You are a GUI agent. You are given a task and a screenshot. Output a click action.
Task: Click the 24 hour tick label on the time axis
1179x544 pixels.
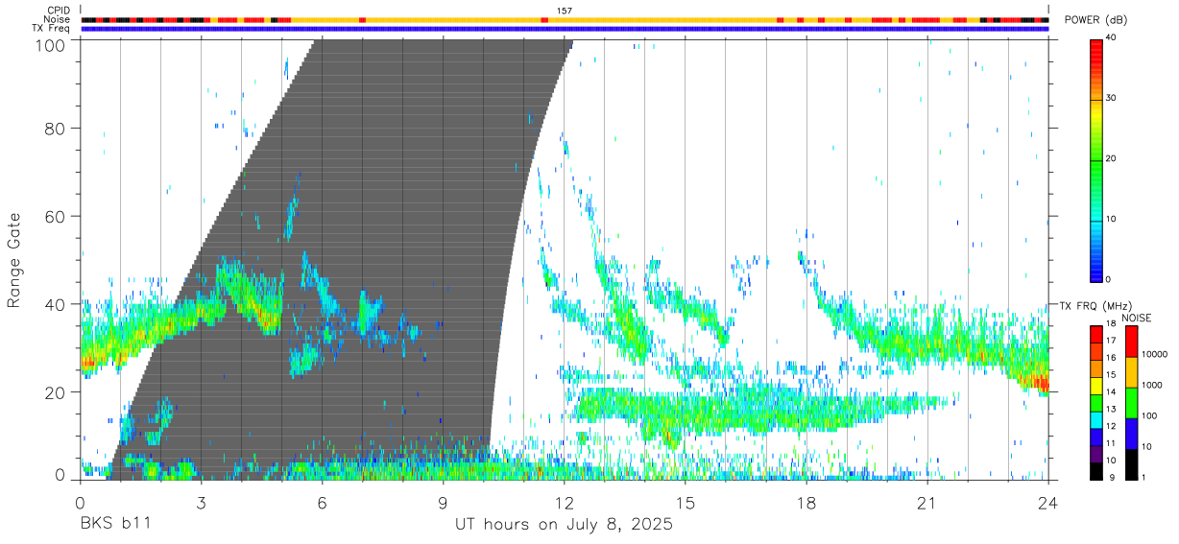pyautogui.click(x=1048, y=502)
